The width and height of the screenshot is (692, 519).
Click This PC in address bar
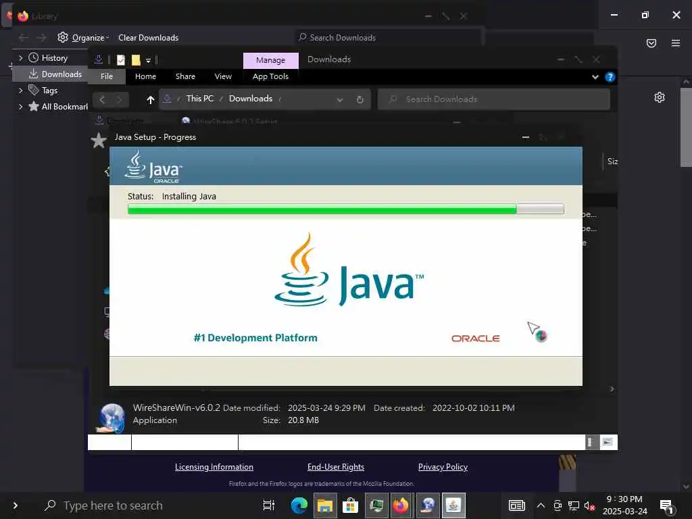click(200, 99)
